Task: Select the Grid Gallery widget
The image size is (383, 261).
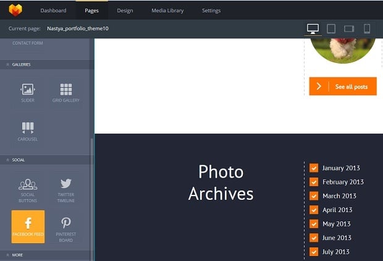Action: coord(65,92)
